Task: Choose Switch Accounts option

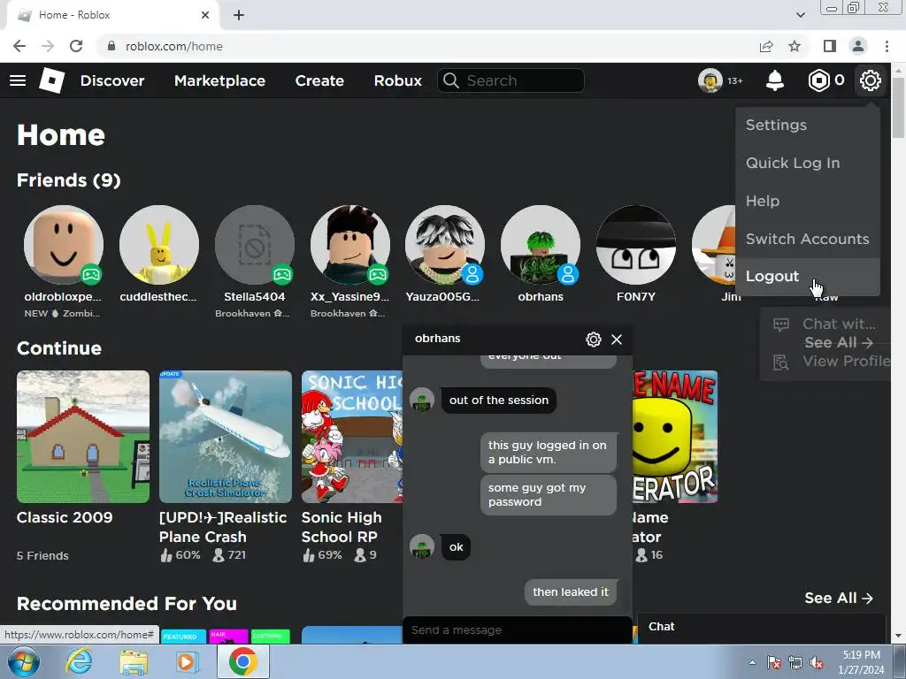Action: pos(808,239)
